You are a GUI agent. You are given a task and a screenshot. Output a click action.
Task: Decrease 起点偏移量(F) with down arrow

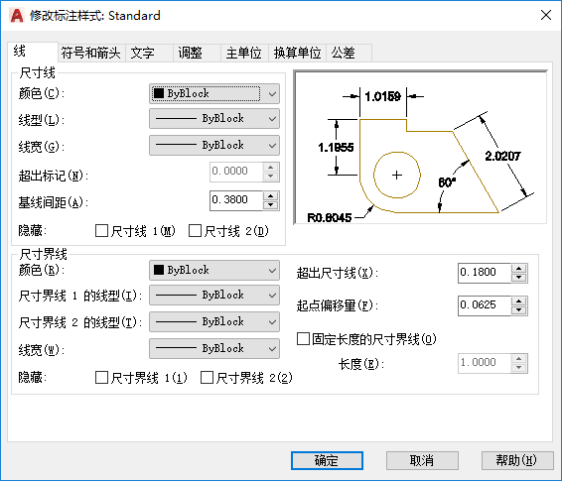(519, 310)
